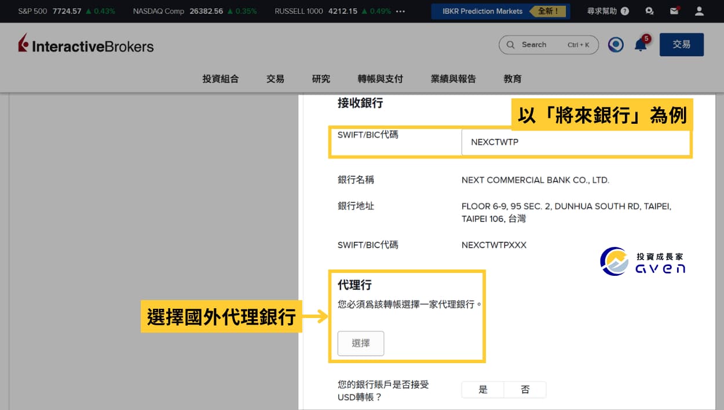This screenshot has height=410, width=724.
Task: Click the S&P 500 ticker quote
Action: (x=67, y=11)
